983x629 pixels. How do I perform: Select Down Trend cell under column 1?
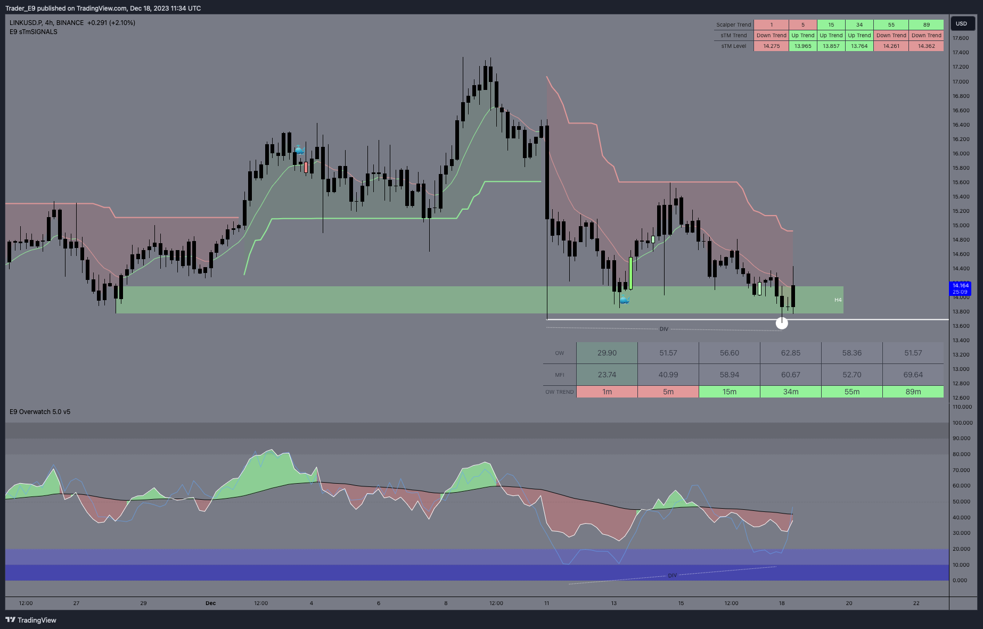pyautogui.click(x=772, y=36)
